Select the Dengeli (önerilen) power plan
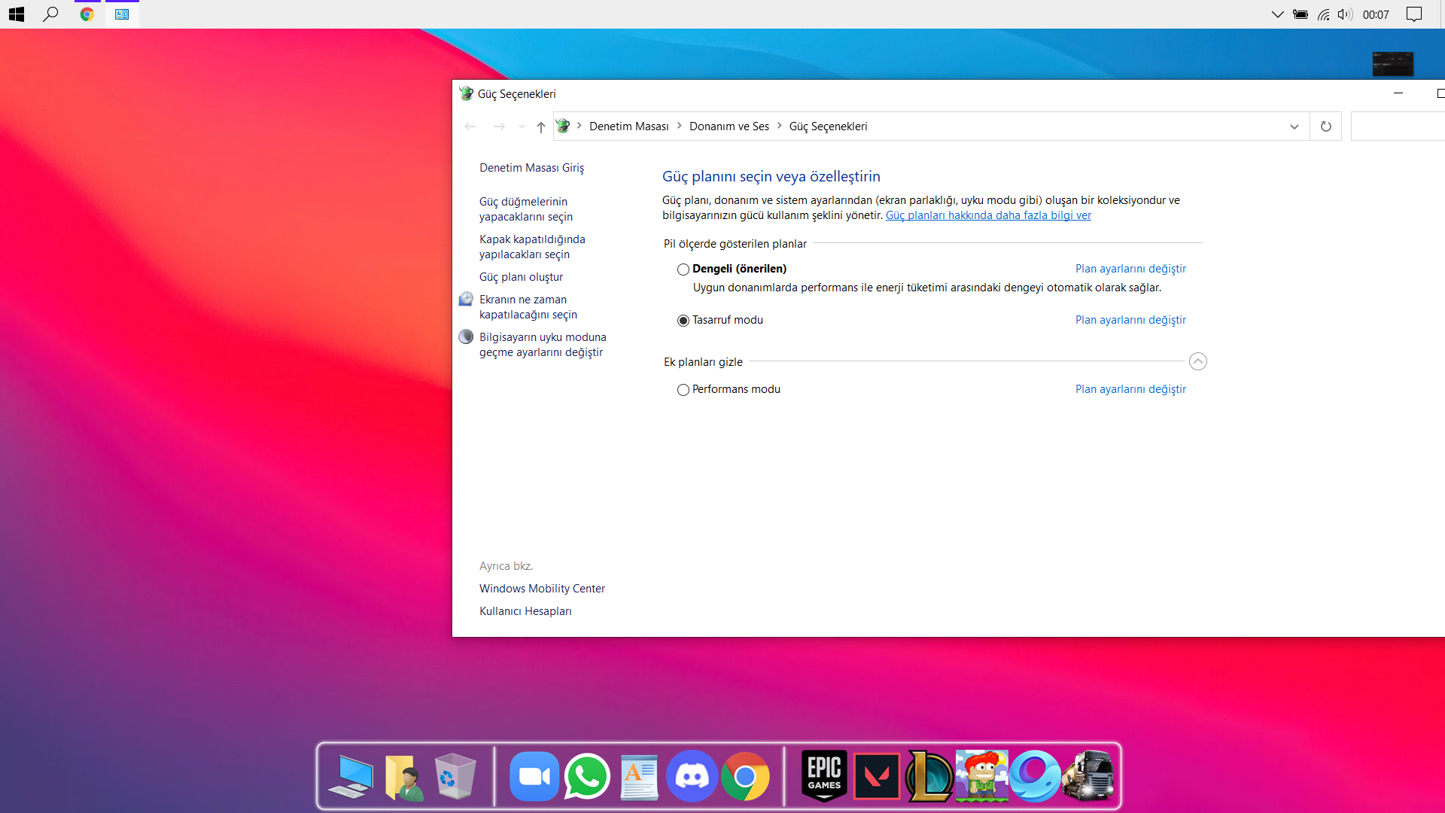Viewport: 1445px width, 813px height. (x=683, y=269)
